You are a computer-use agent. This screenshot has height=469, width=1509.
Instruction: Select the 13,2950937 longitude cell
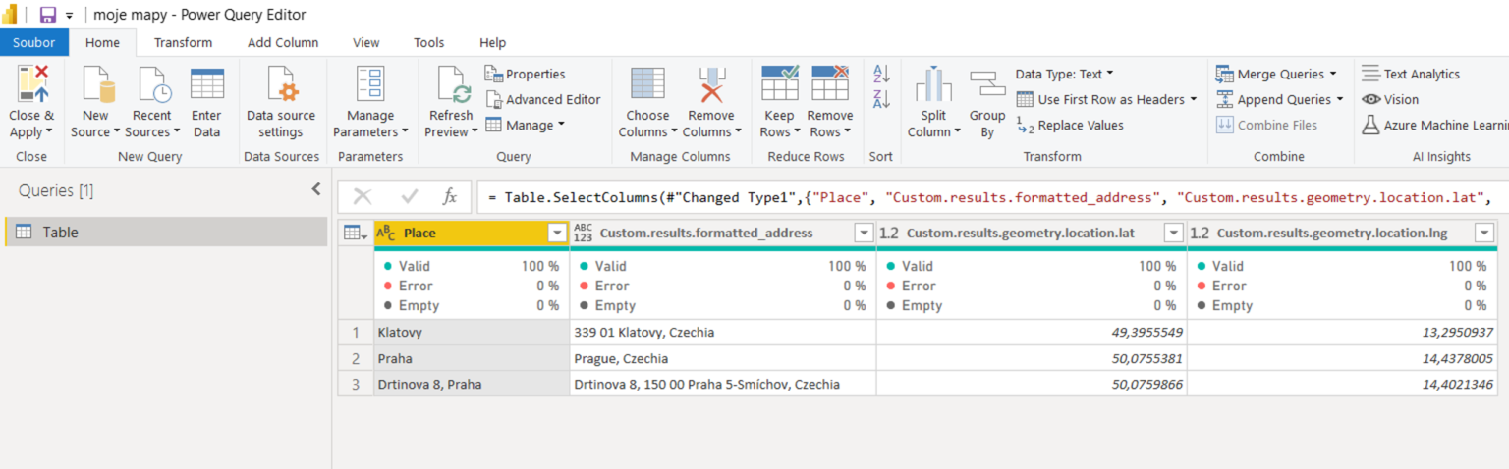pyautogui.click(x=1342, y=332)
